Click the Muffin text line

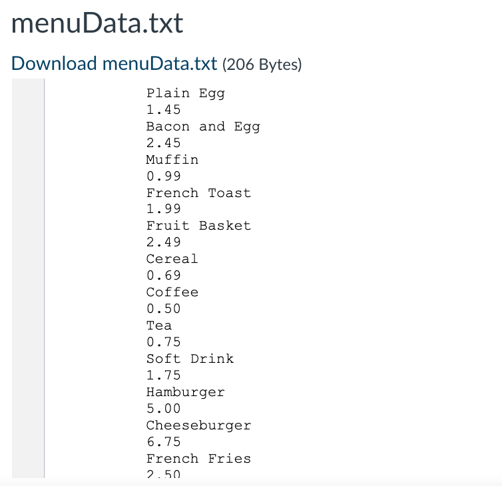click(x=172, y=159)
